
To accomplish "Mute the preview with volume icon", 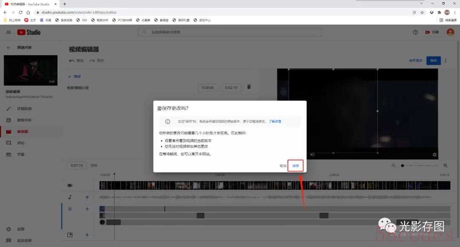I will click(x=312, y=155).
